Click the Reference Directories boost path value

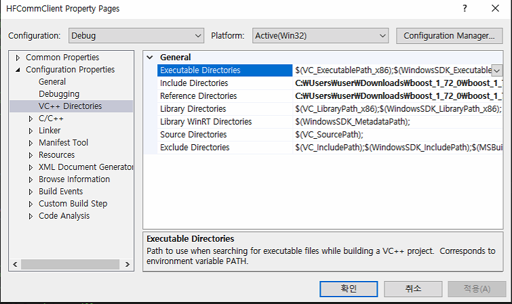(397, 96)
